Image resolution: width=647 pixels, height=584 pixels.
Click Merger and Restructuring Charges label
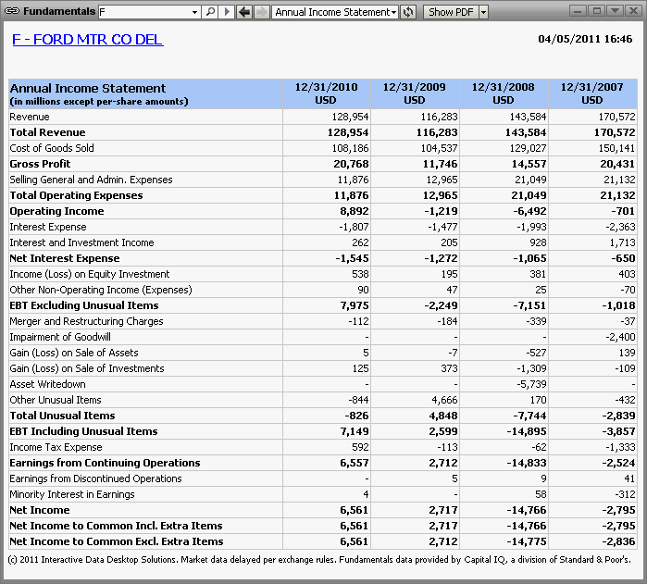[87, 321]
